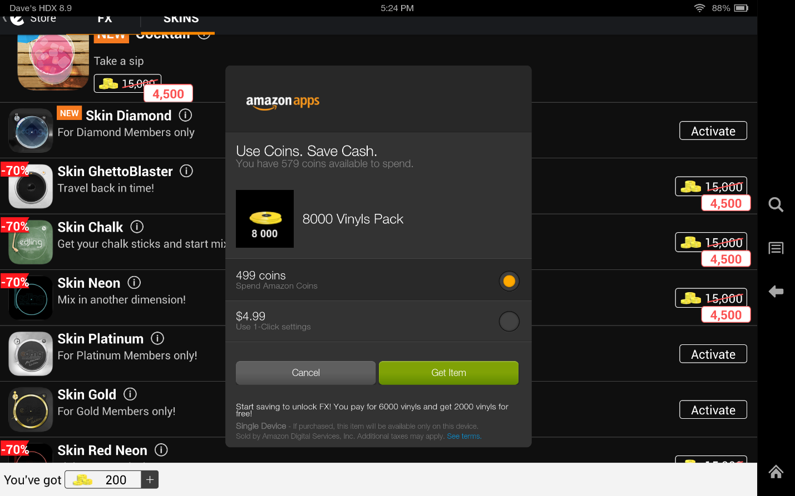
Task: Buy Skin Chalk for 4,500 coins
Action: point(726,259)
